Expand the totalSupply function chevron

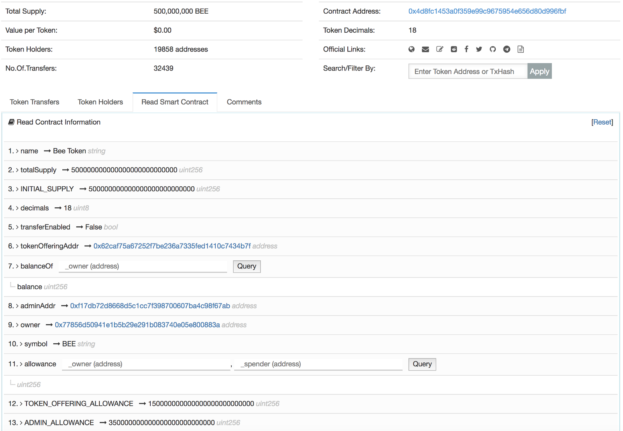(x=17, y=170)
